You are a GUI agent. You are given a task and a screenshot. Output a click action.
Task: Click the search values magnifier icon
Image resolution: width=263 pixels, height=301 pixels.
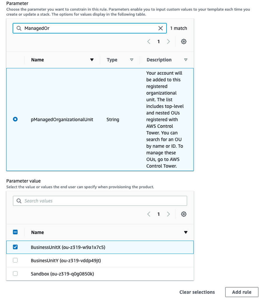(19, 201)
